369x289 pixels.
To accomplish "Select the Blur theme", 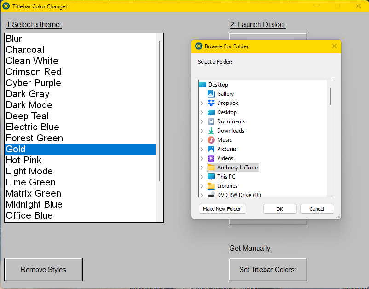I will 80,39.
